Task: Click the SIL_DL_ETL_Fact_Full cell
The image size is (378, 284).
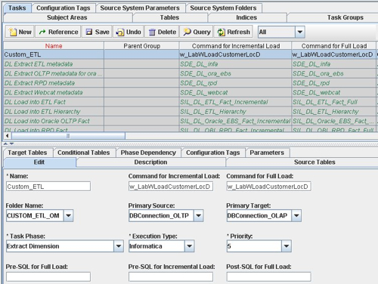Action: (334, 102)
